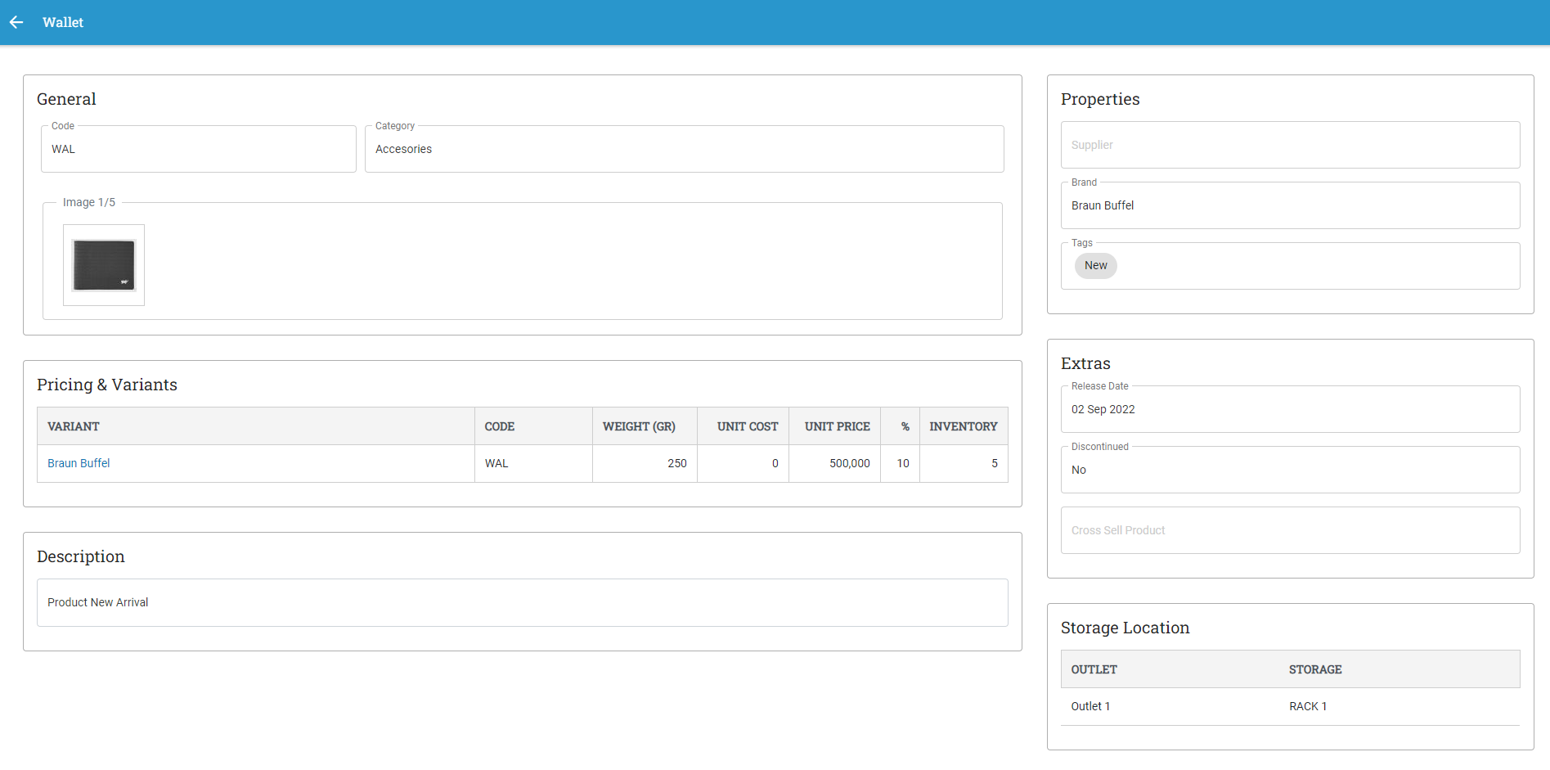Go back using the header arrow
The image size is (1550, 770).
(16, 22)
